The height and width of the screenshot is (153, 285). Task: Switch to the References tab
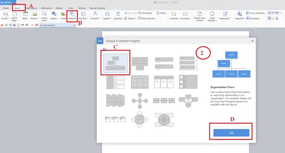[x=46, y=8]
